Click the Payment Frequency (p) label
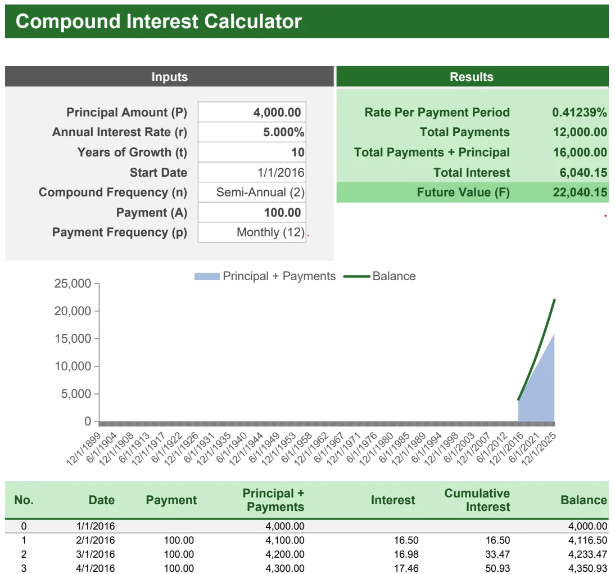Image resolution: width=615 pixels, height=574 pixels. pyautogui.click(x=120, y=232)
